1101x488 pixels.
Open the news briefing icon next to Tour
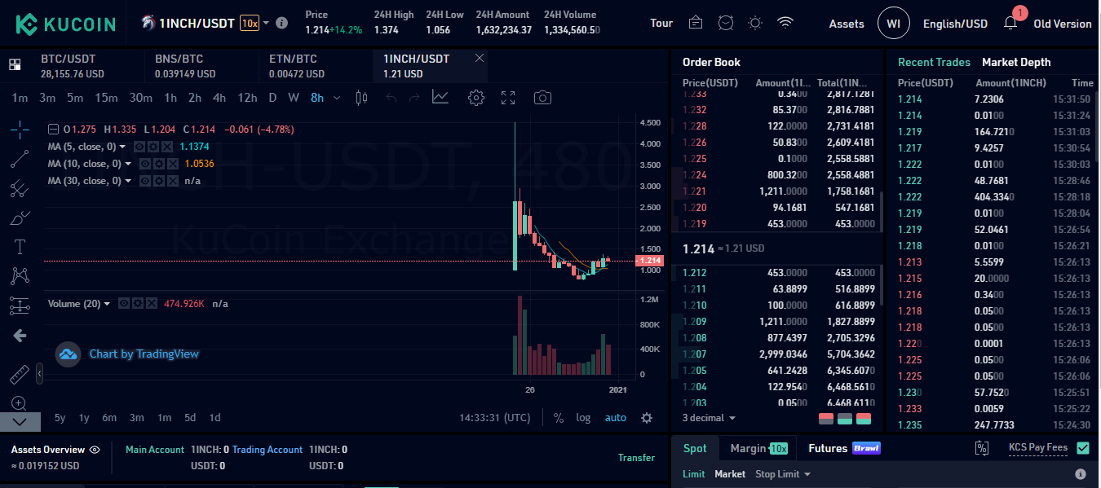[696, 23]
